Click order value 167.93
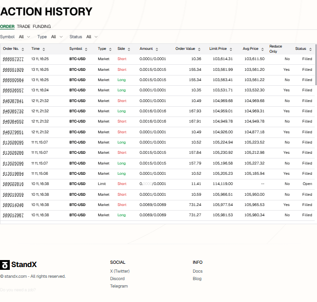The image size is (317, 302). (x=195, y=111)
